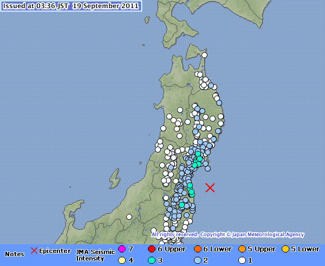Click the issued time and date header
Screen dimensions: 325x266
pos(70,6)
